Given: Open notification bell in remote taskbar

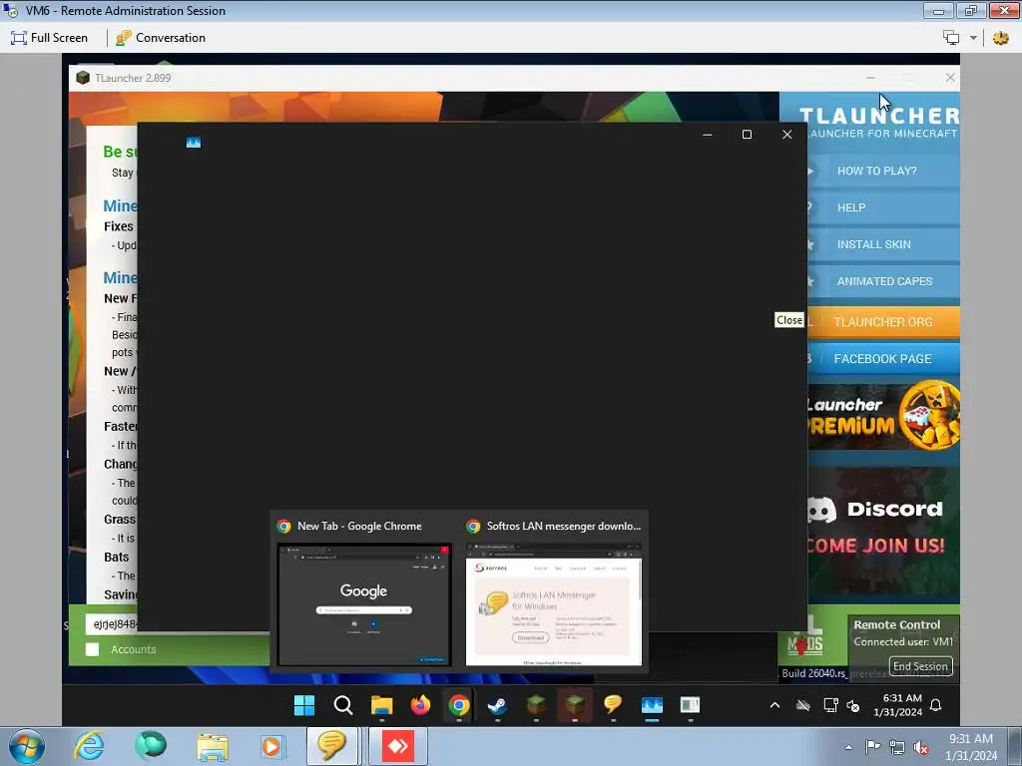Looking at the screenshot, I should click(935, 705).
